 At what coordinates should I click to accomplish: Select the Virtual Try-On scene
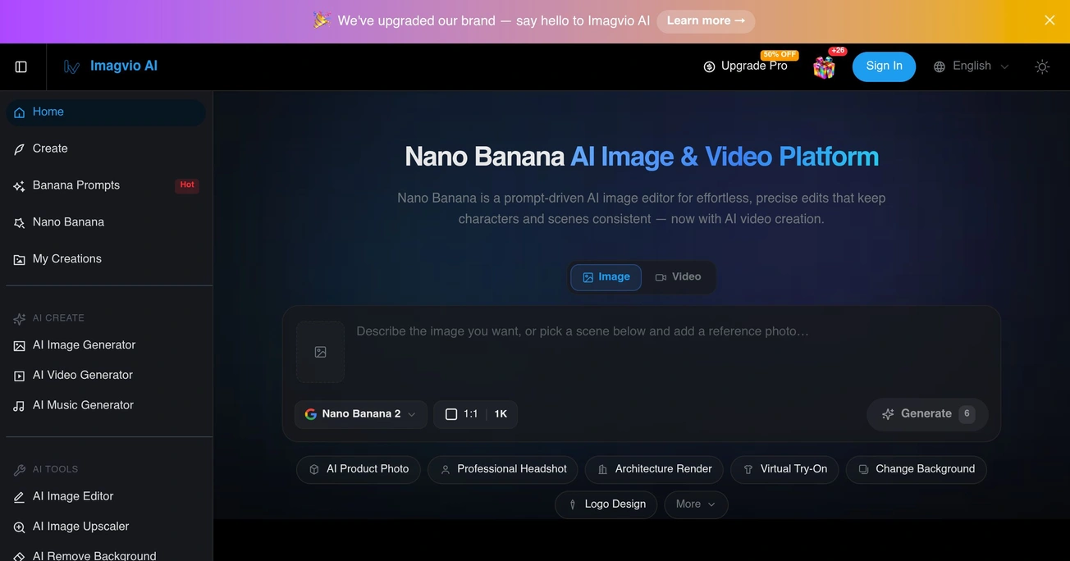(784, 469)
